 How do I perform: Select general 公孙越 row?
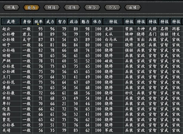(x=91, y=50)
